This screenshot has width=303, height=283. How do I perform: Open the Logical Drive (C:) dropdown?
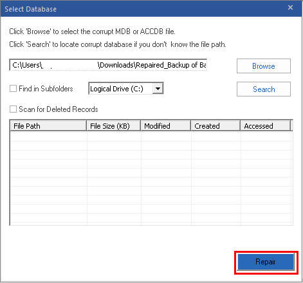click(x=126, y=89)
